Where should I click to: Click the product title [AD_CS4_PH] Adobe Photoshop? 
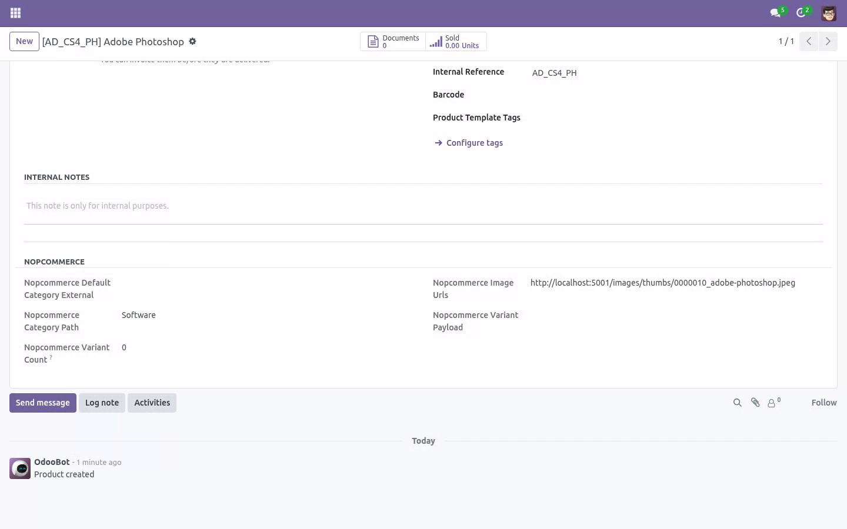(113, 42)
